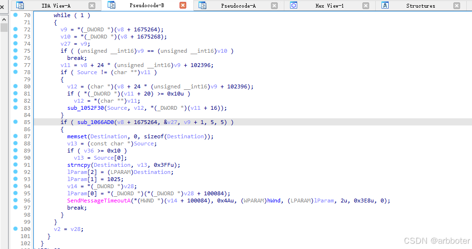Toggle breakpoint dot on line 72
Screen dimensions: 472x249
point(15,29)
